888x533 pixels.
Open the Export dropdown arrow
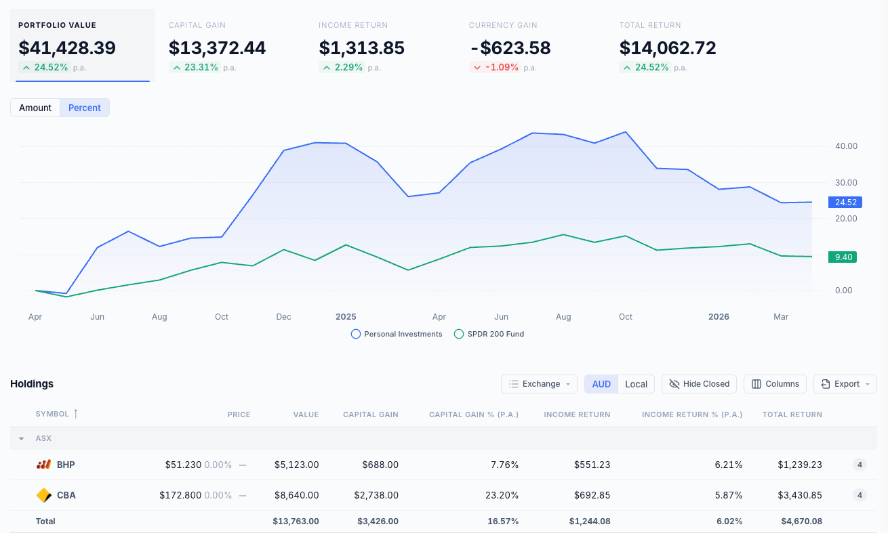pyautogui.click(x=868, y=384)
